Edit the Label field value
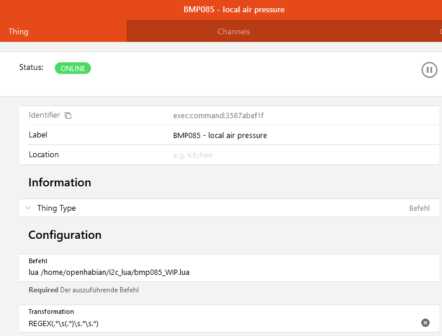The height and width of the screenshot is (336, 442). pos(220,135)
